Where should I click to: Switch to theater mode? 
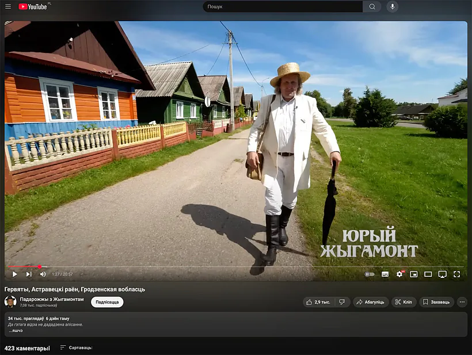point(428,274)
